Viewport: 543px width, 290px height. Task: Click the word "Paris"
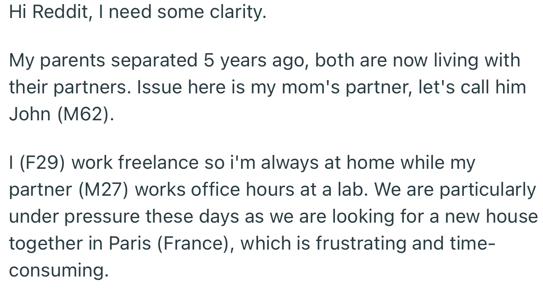[x=131, y=243]
